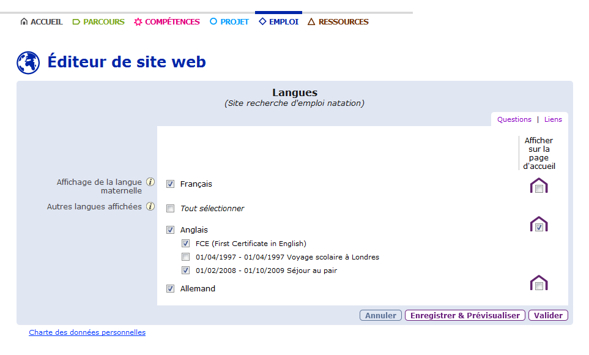Click Enregistrer & Prévisualiser
This screenshot has height=355, width=589.
[x=465, y=315]
